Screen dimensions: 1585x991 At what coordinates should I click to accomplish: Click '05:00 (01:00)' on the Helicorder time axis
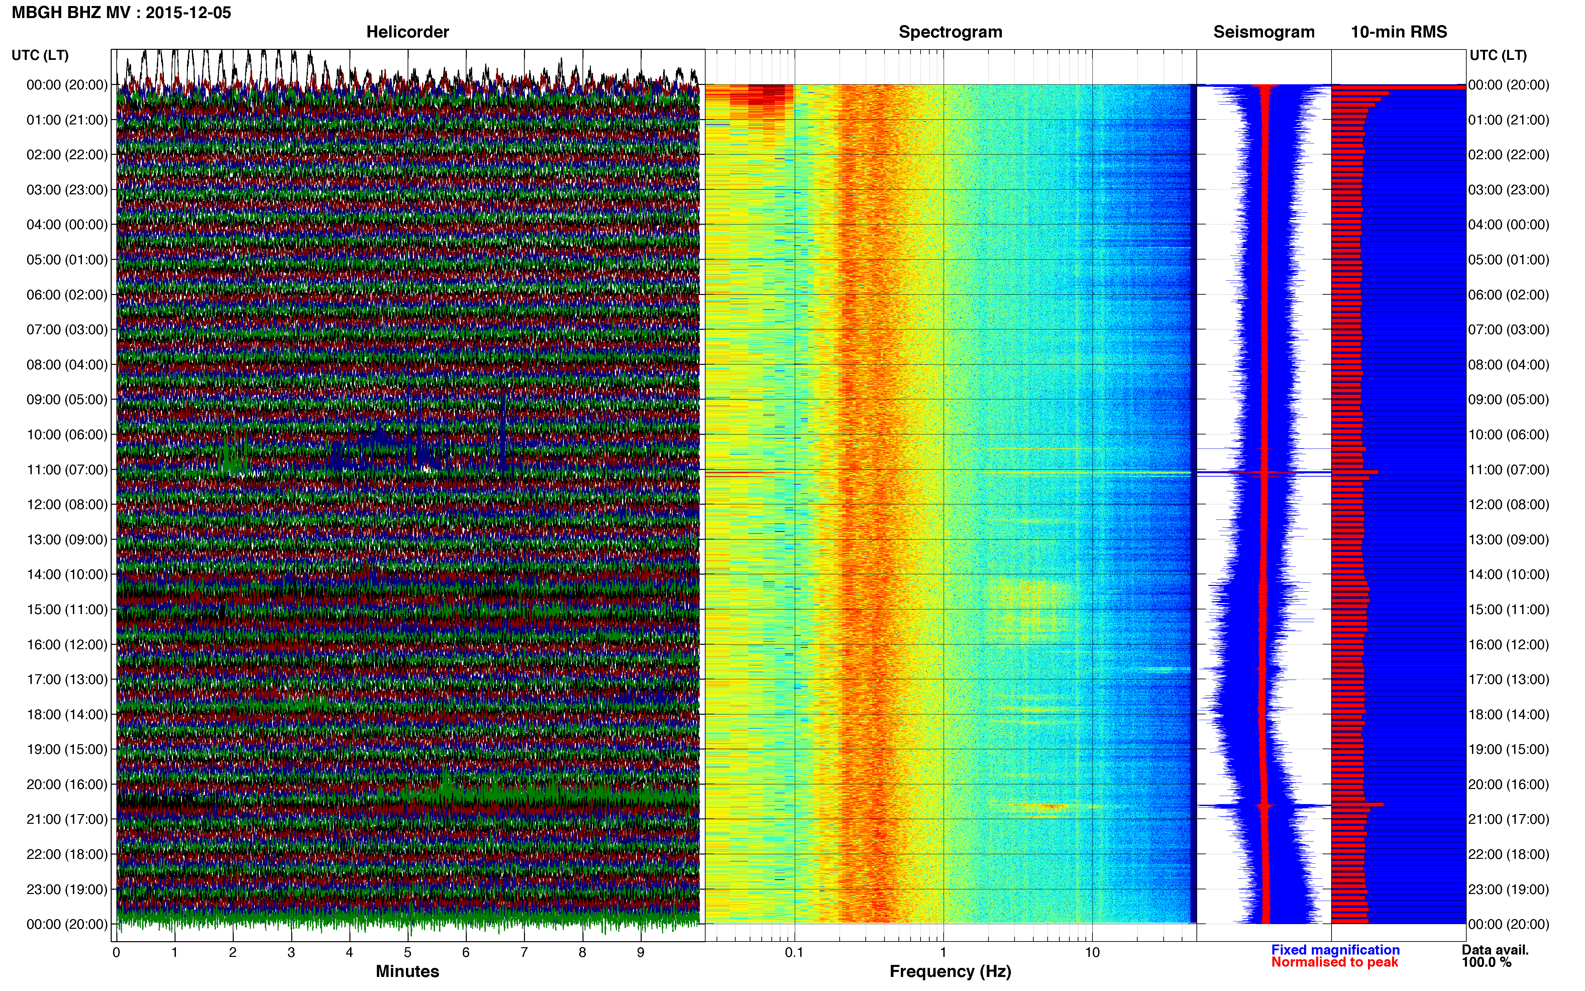(x=67, y=260)
